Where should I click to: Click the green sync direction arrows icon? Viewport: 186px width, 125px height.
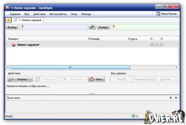(92, 27)
